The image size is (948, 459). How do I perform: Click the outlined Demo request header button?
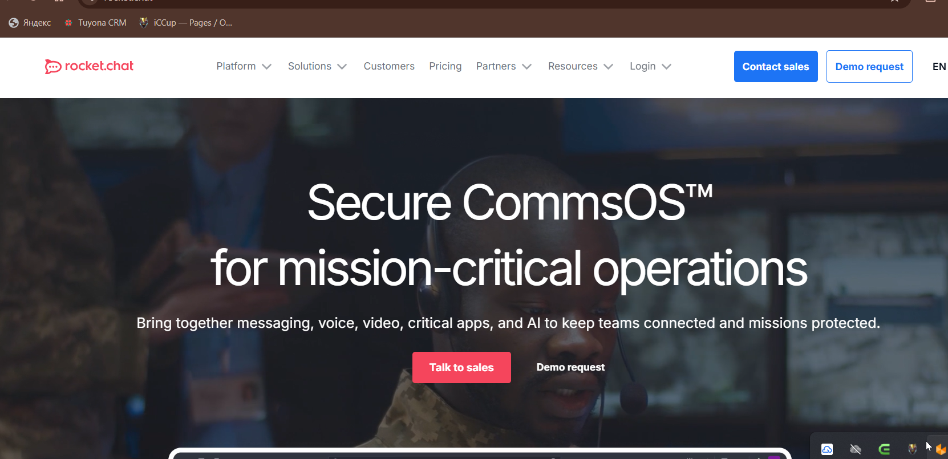pyautogui.click(x=869, y=66)
